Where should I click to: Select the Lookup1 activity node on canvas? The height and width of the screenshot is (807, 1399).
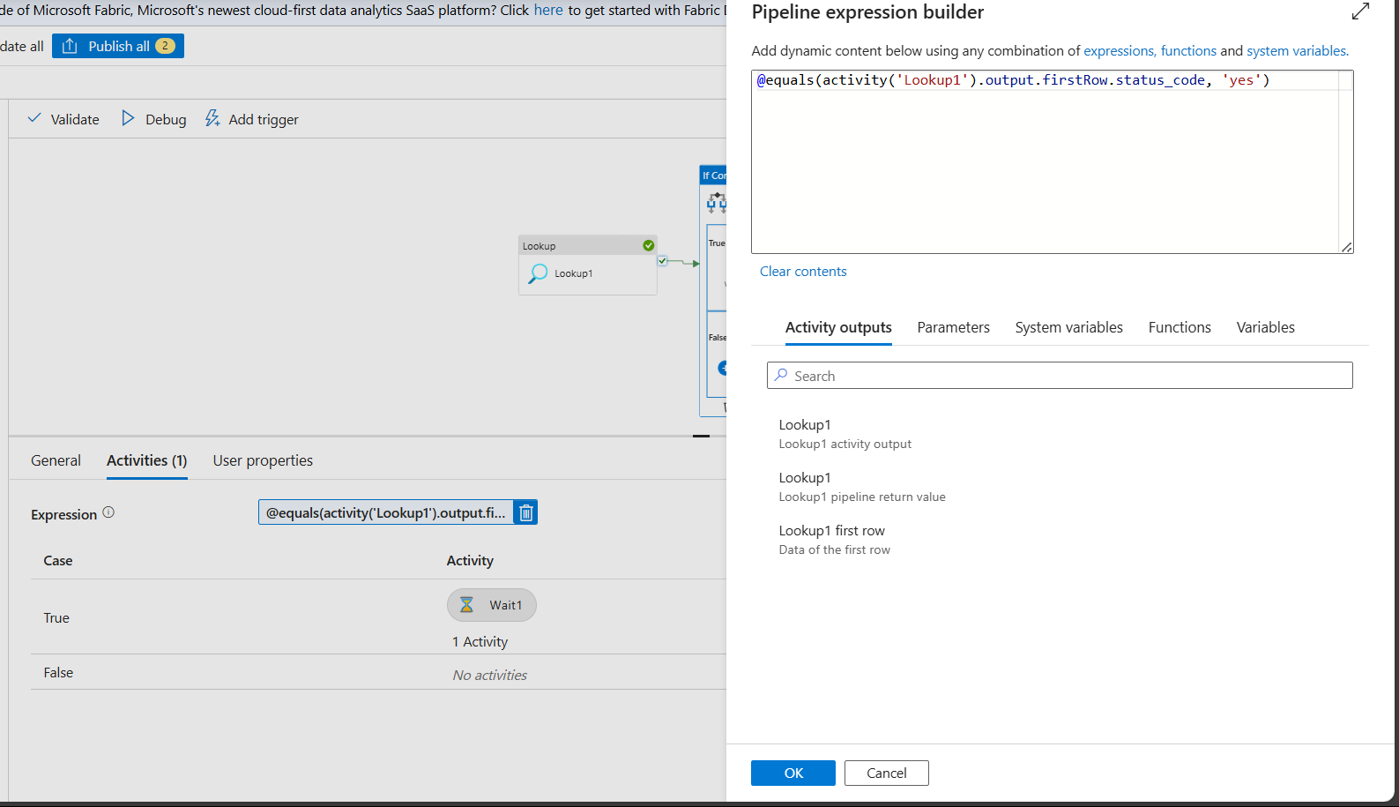pos(588,265)
